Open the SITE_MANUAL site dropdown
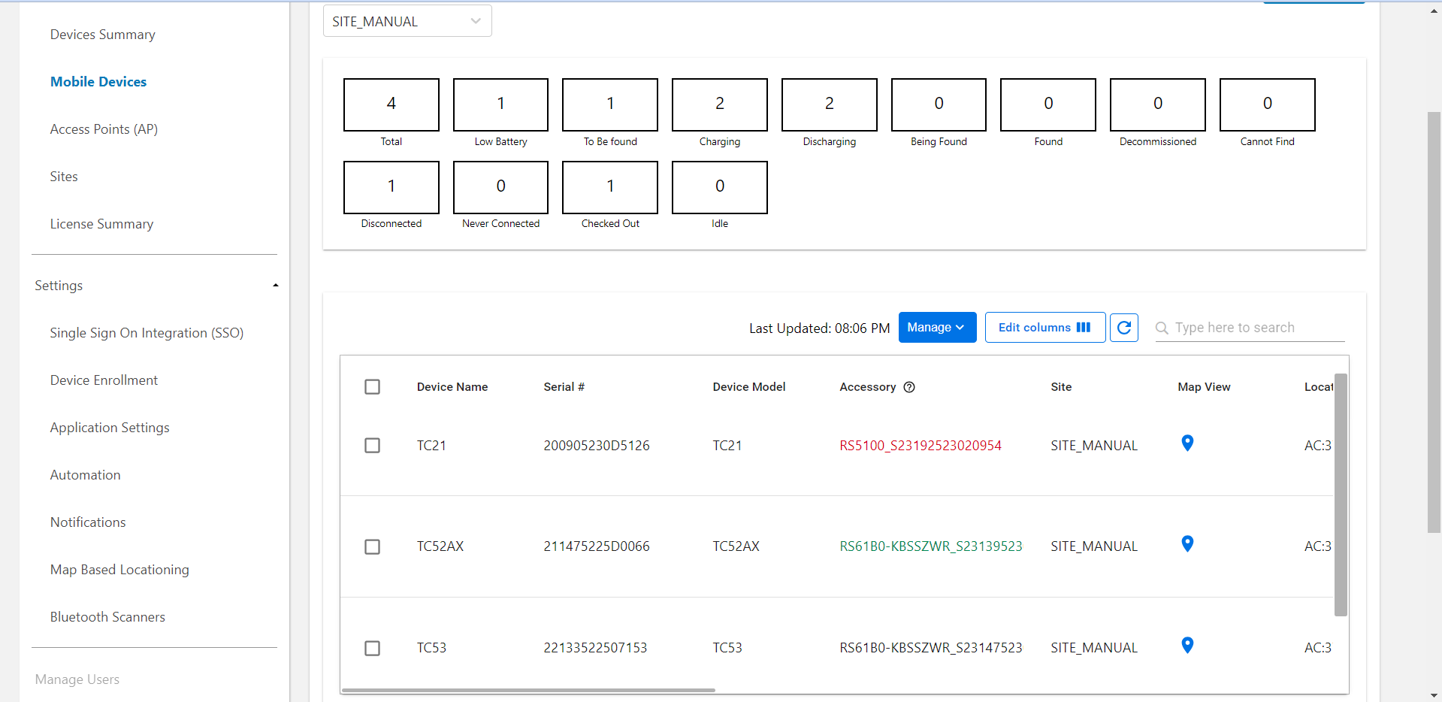Viewport: 1442px width, 702px height. tap(407, 21)
